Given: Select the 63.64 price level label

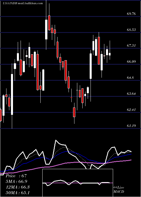Looking at the screenshot, I should [x=131, y=94].
